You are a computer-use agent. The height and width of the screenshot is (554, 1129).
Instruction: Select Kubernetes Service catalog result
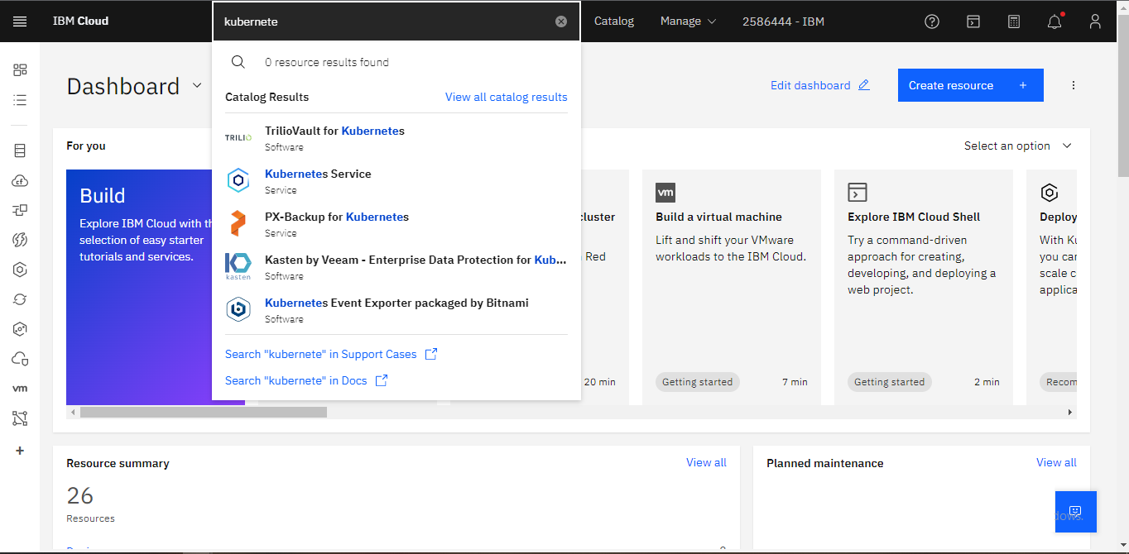[x=318, y=174]
